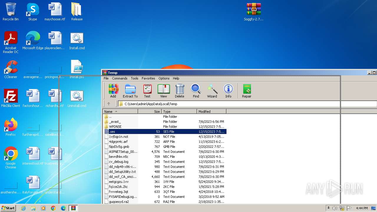Click the Add archive toolbar icon
Screen dimensions: 377x212
(113, 91)
